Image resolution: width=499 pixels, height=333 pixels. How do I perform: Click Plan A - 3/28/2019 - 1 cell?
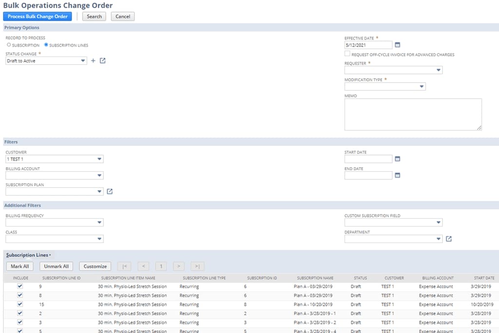314,314
